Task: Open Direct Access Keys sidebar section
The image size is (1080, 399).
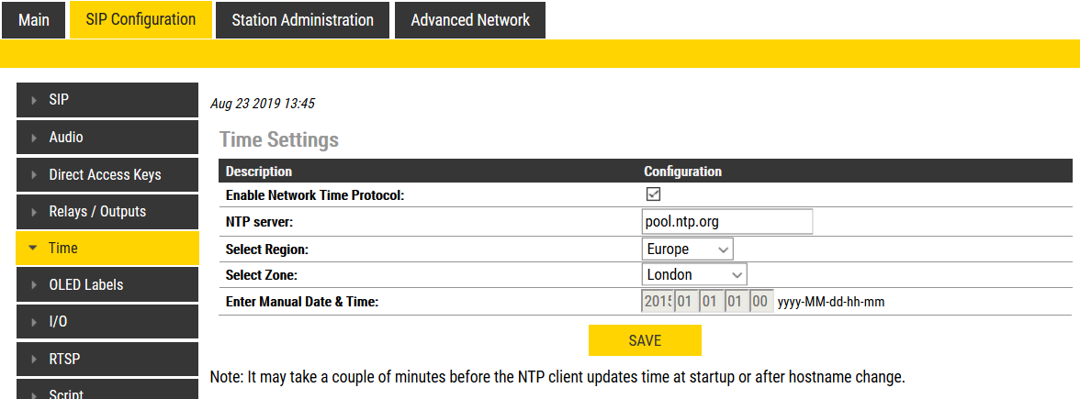Action: (105, 174)
